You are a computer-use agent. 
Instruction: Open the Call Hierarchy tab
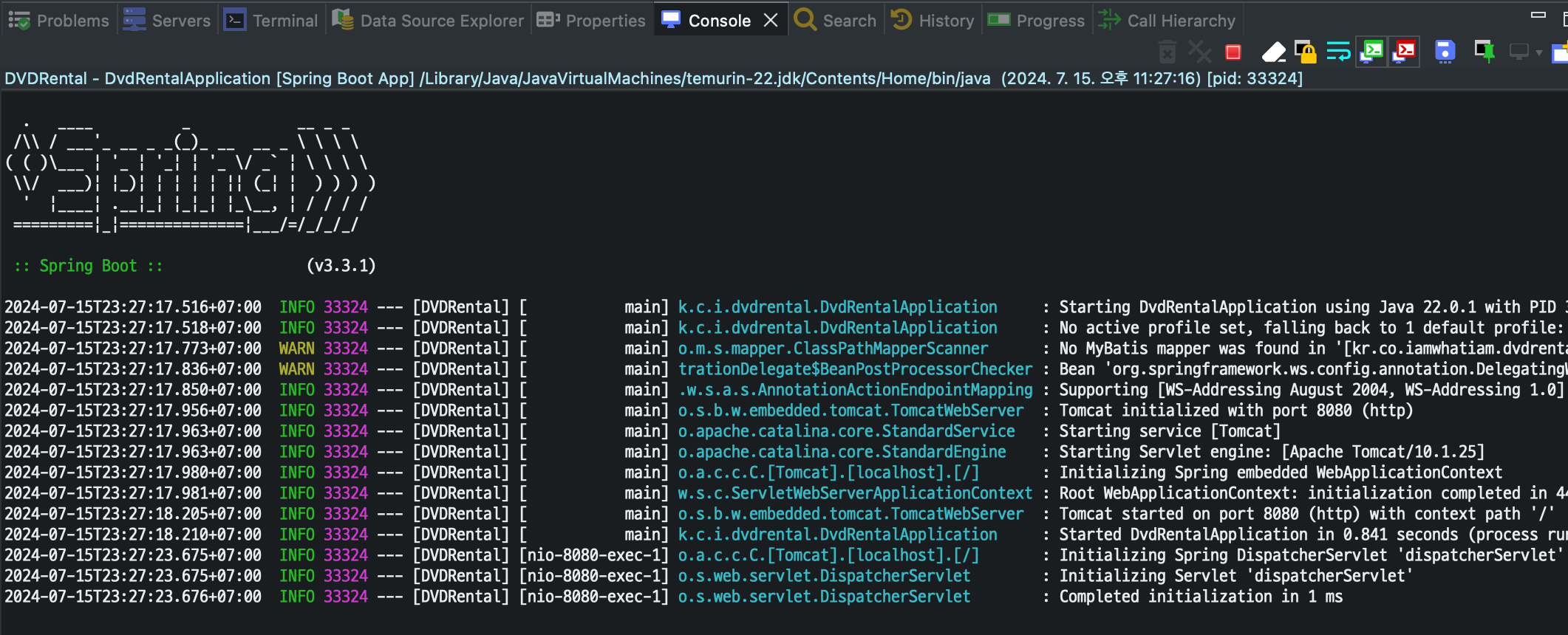click(x=1167, y=21)
